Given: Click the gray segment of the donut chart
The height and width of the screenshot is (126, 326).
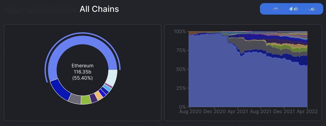Looking at the screenshot, I should pyautogui.click(x=75, y=99).
